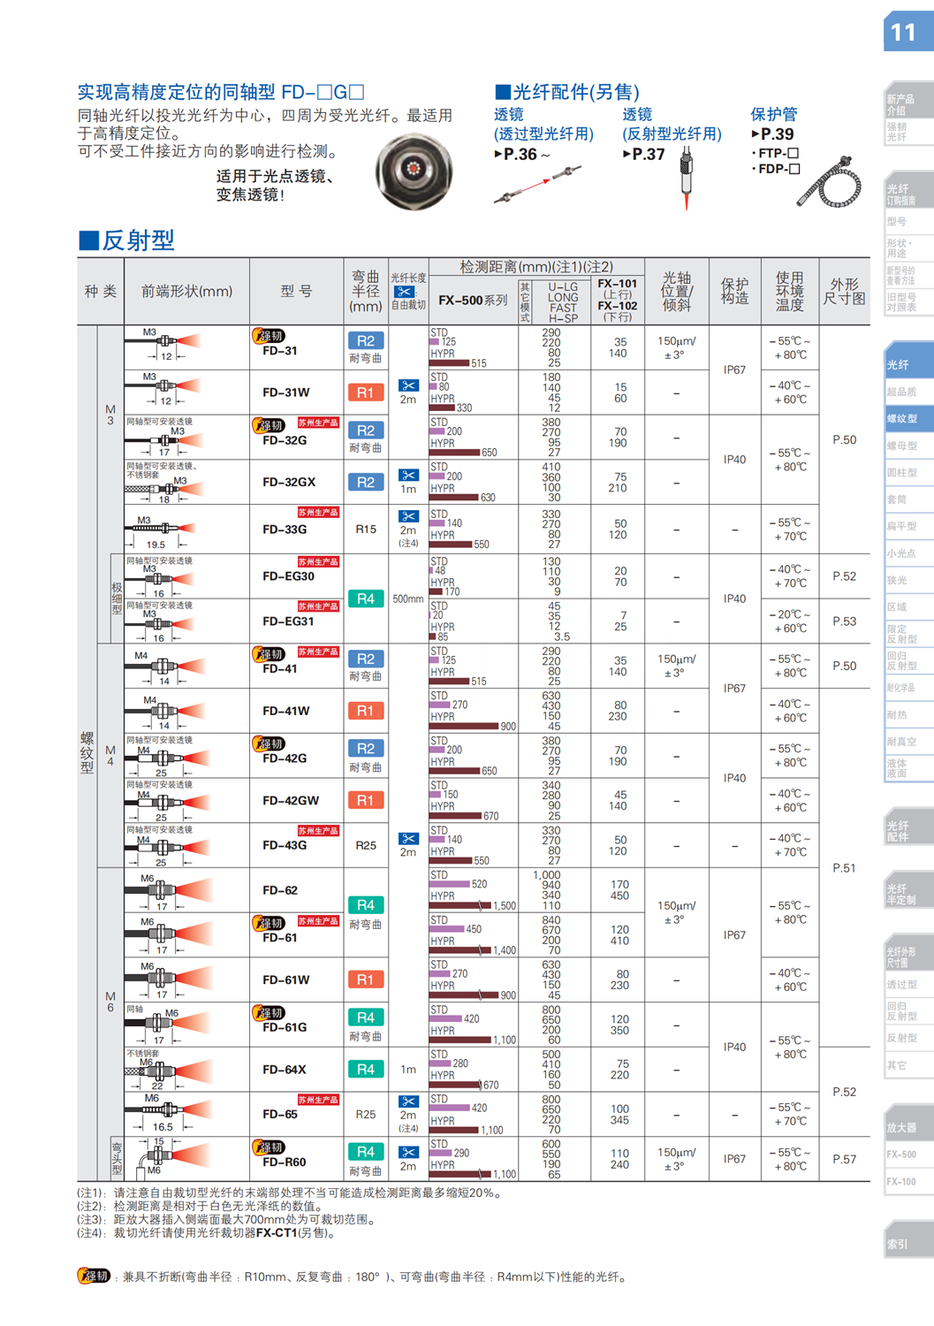Switch to the 圆柱型 side tab
934x1326 pixels.
908,473
